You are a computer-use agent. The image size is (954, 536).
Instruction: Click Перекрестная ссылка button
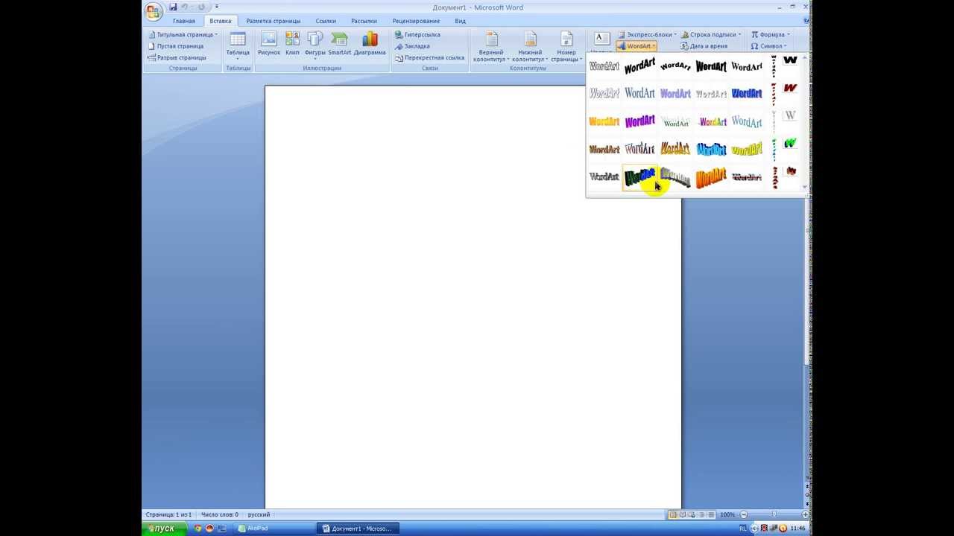[429, 57]
